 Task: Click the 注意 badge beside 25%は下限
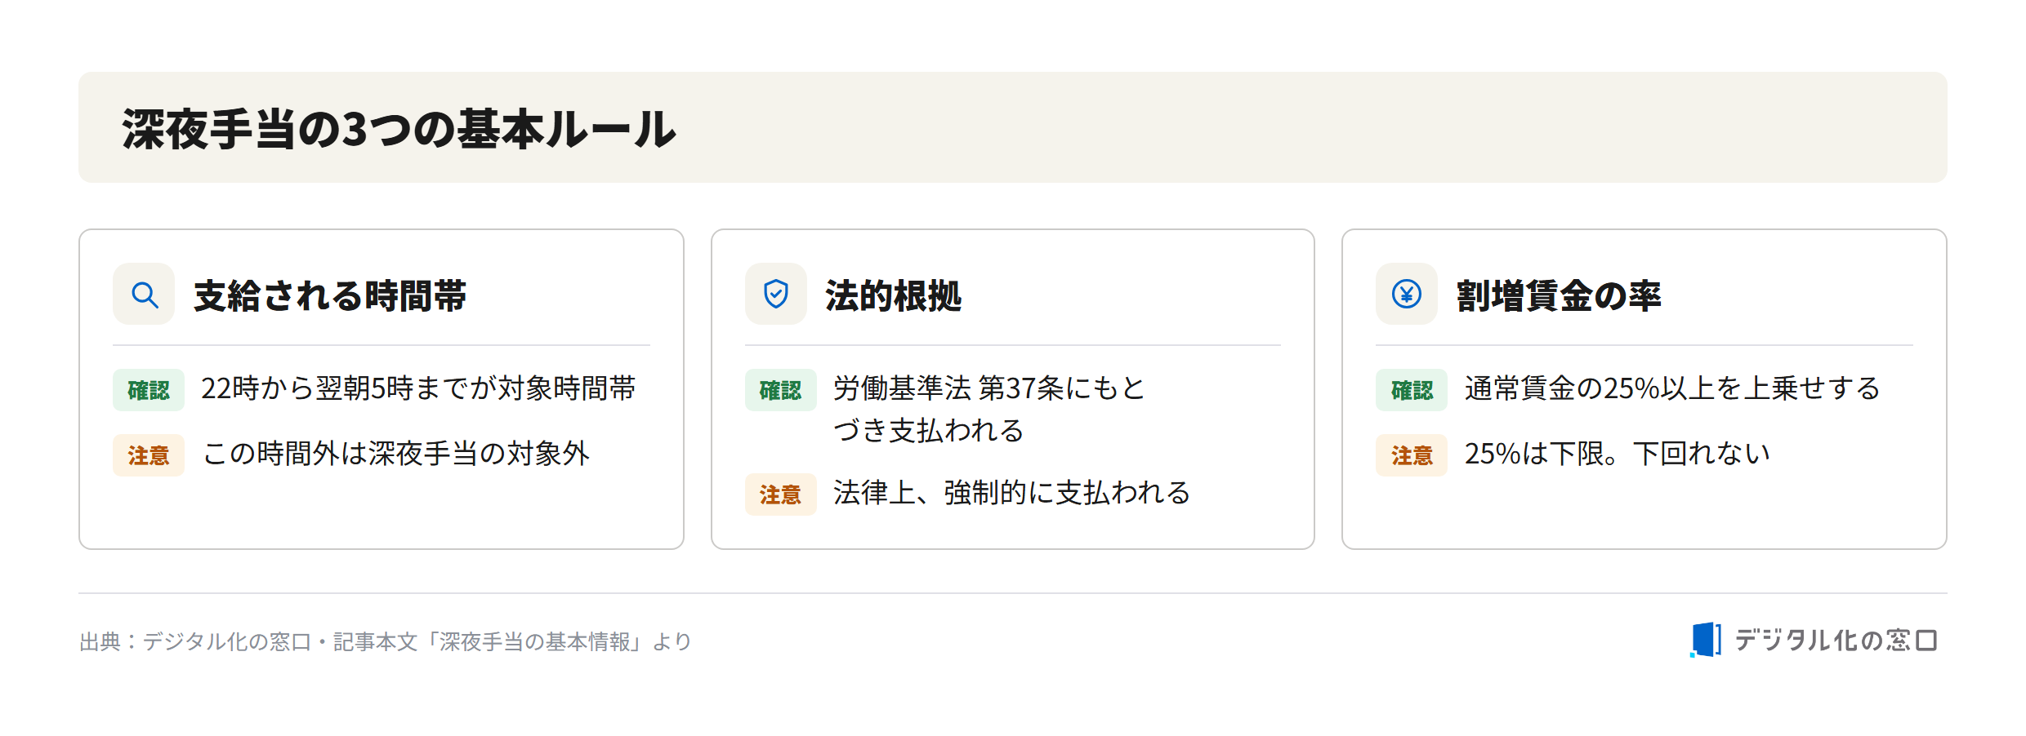click(1412, 455)
